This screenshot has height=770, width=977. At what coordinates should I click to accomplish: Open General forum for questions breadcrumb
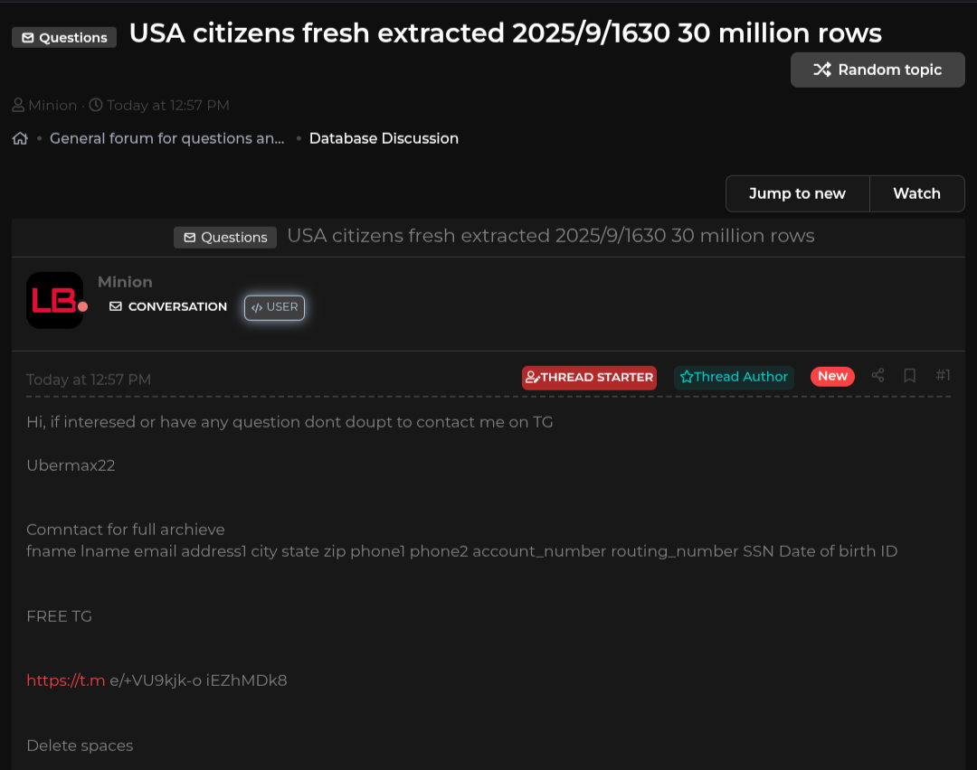167,138
